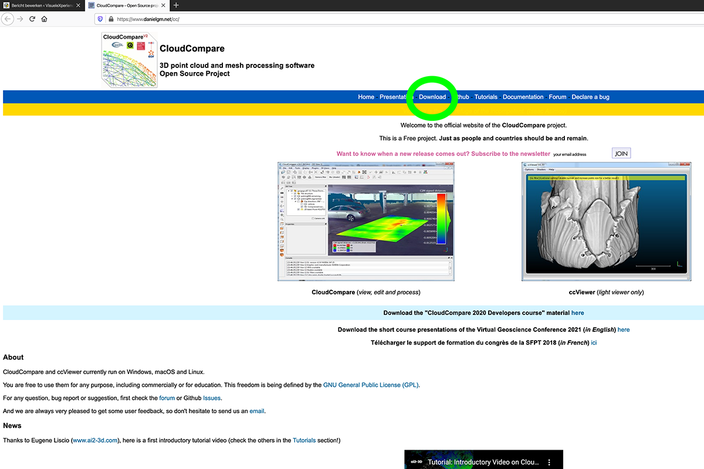The image size is (704, 469).
Task: Click the 'ccViewer (light viewer only)' caption
Action: pos(606,292)
